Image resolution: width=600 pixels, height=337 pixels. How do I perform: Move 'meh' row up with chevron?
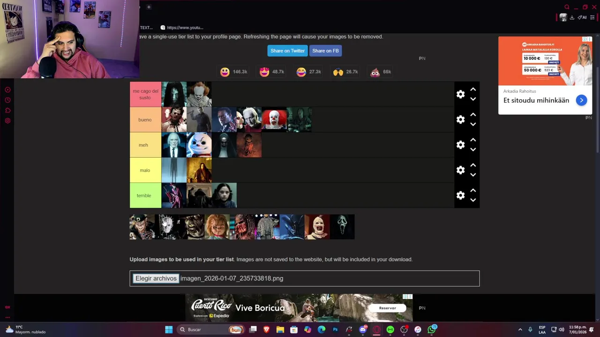(473, 140)
